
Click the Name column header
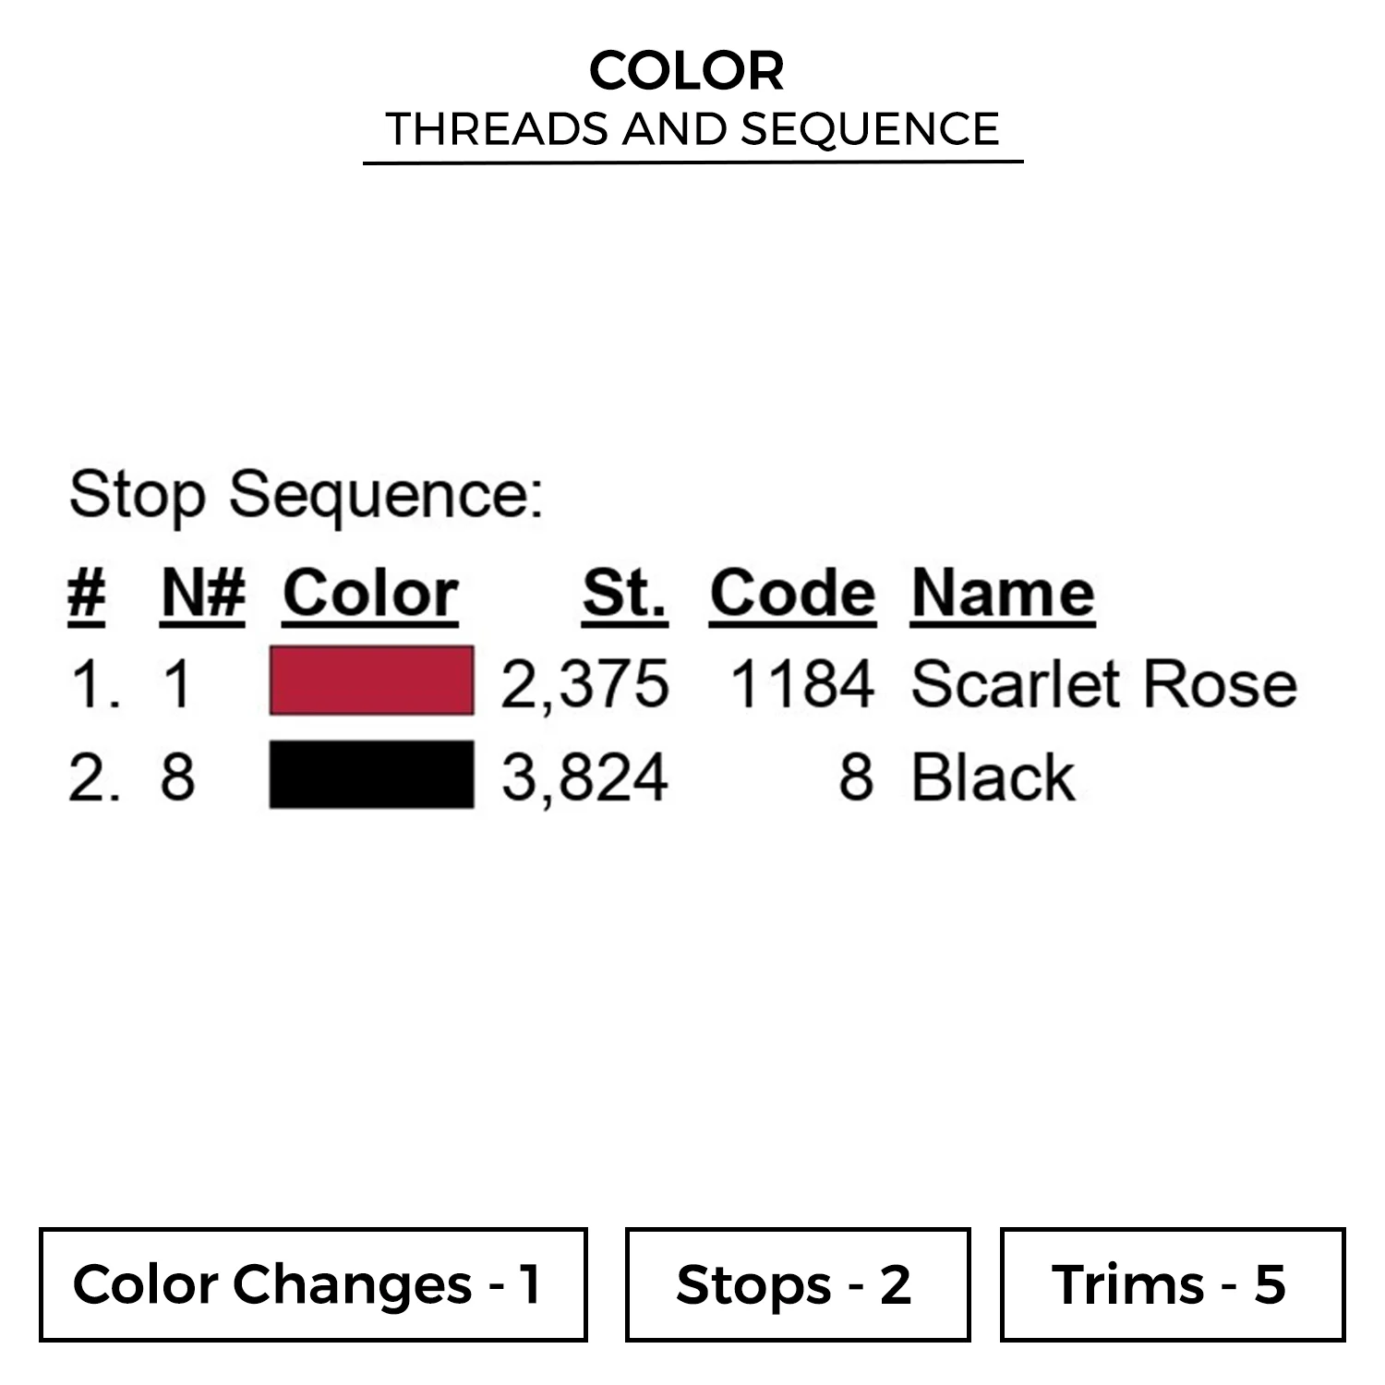coord(1003,593)
